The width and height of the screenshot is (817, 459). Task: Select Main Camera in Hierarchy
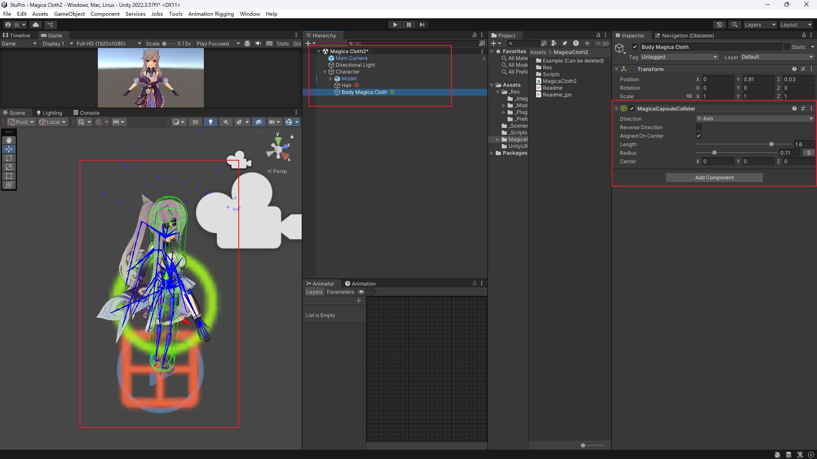click(351, 58)
